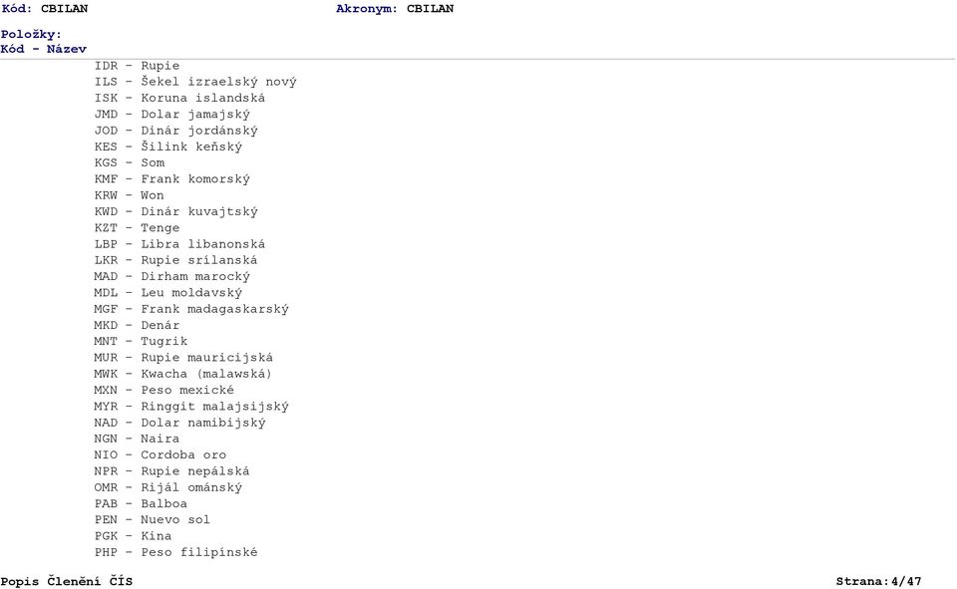Select the NGN Naira line
The height and width of the screenshot is (589, 957).
137,439
